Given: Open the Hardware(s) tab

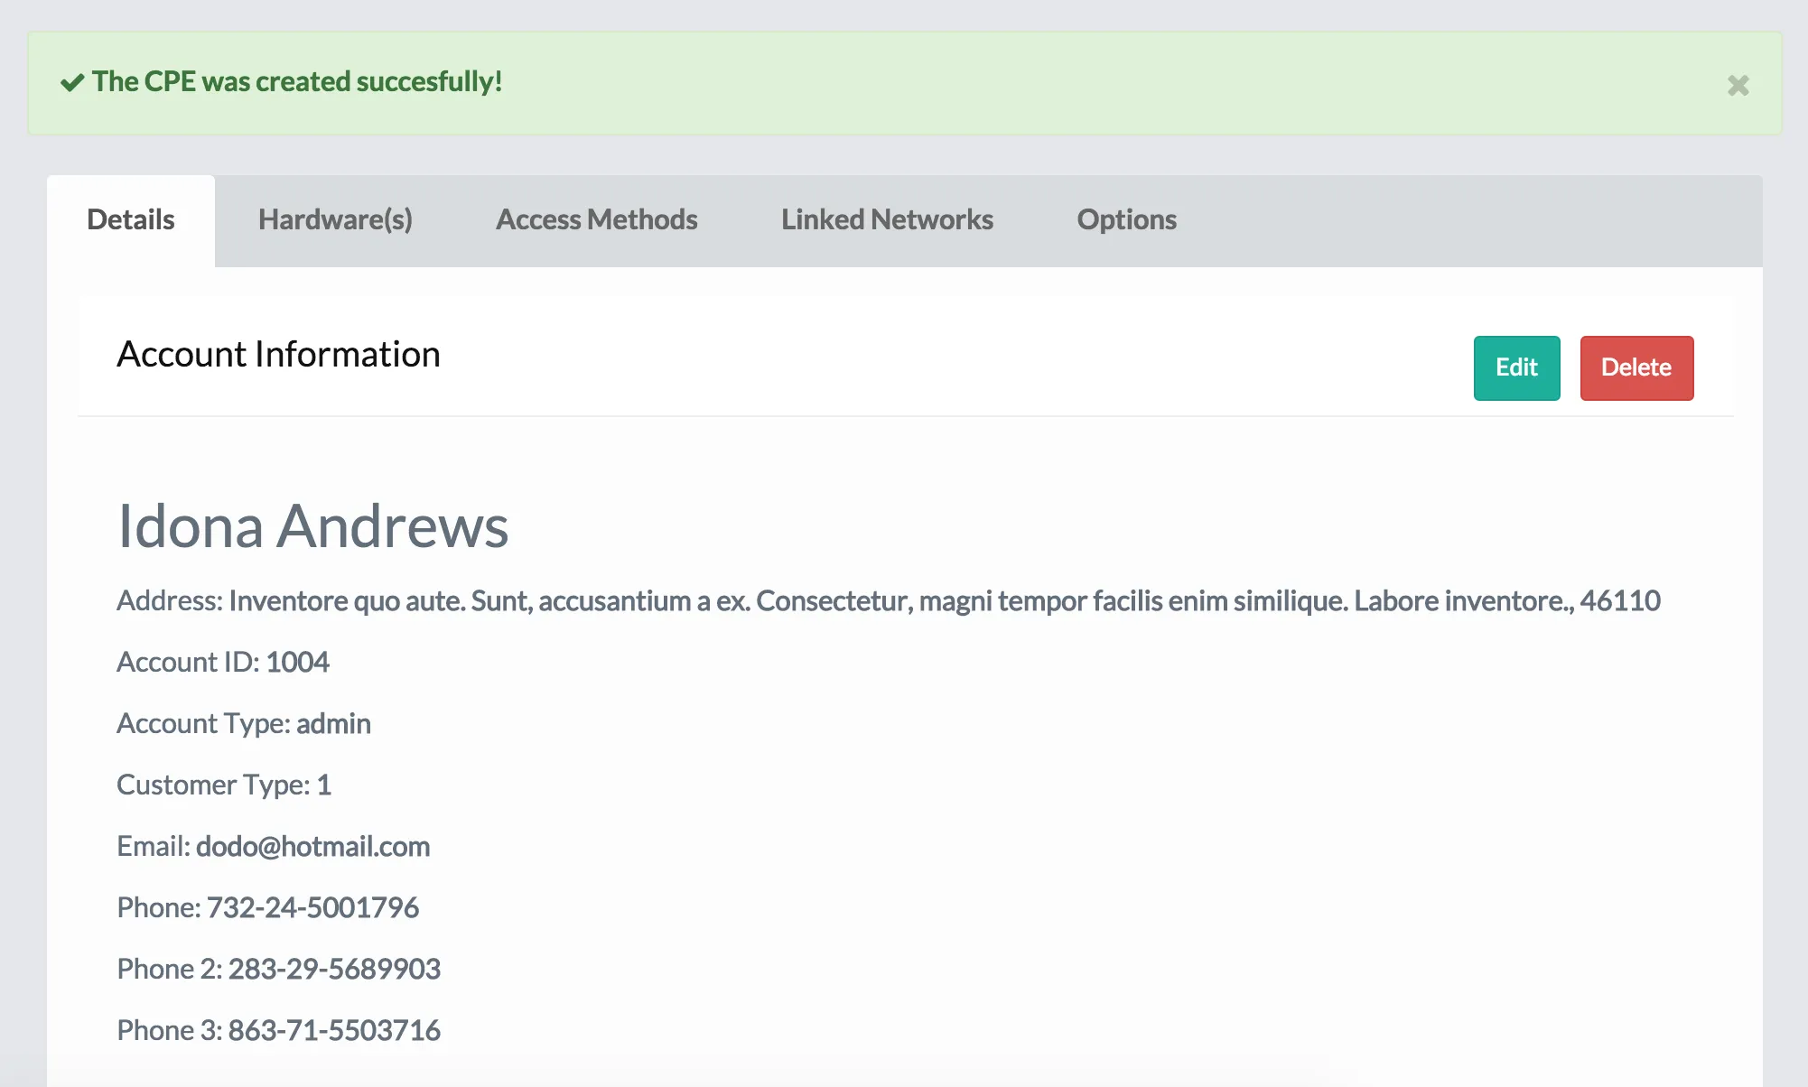Looking at the screenshot, I should (x=335, y=219).
